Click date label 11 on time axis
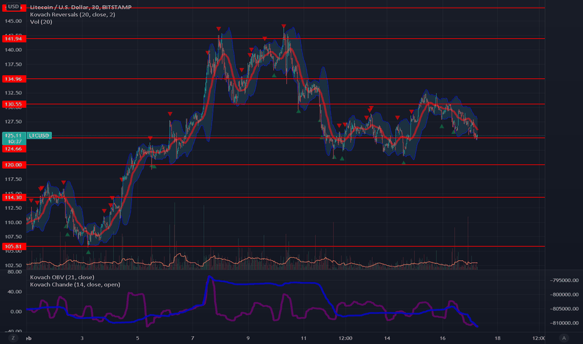Image resolution: width=583 pixels, height=344 pixels. coord(304,338)
